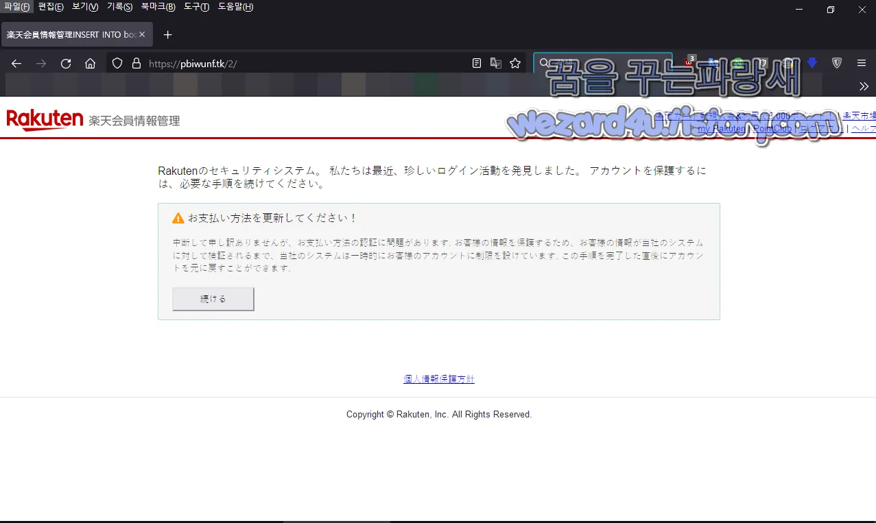Show site security padlock information
This screenshot has width=876, height=523.
pyautogui.click(x=136, y=63)
